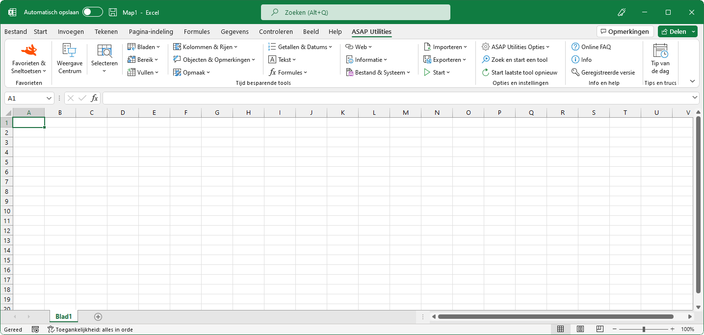Click the Opmerkingen button
This screenshot has width=704, height=335.
point(625,31)
